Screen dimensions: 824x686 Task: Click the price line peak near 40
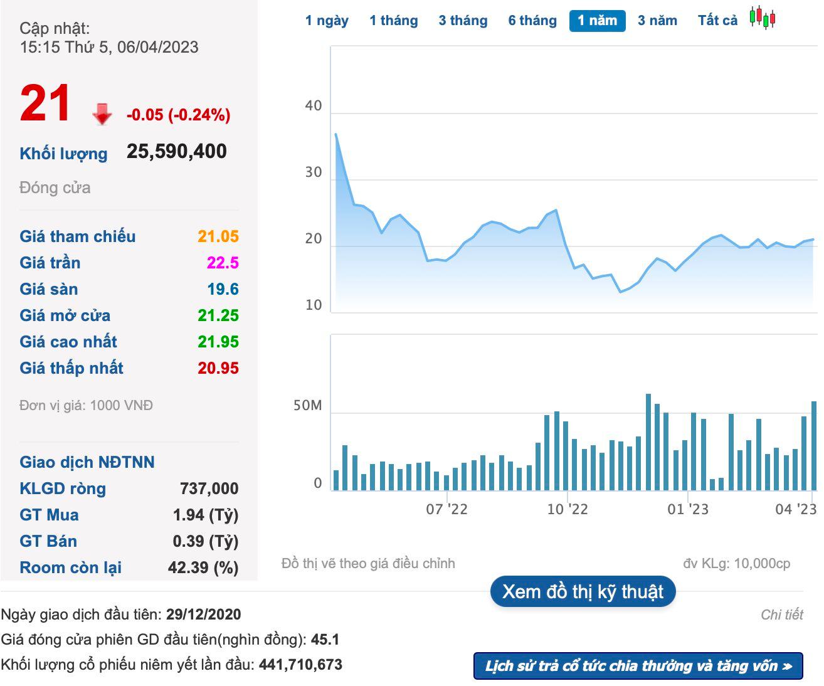[x=336, y=134]
